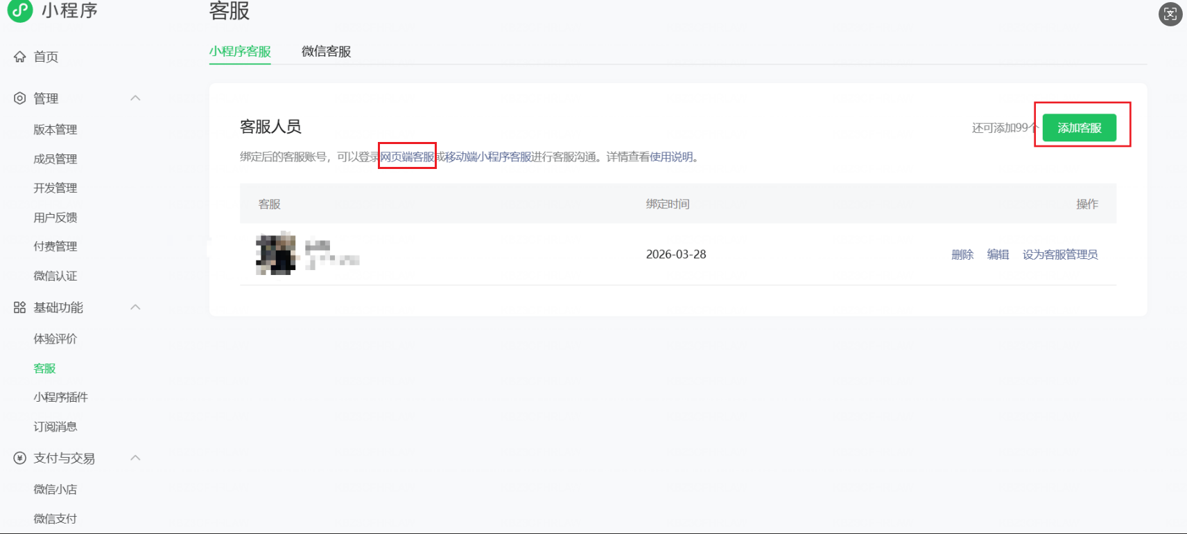
Task: Click the home icon beside 首页
Action: click(x=20, y=57)
